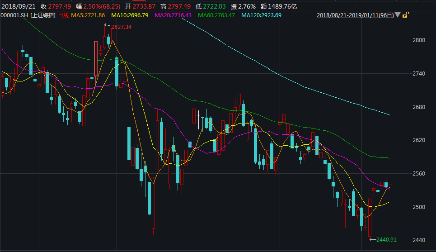The image size is (436, 252).
Task: Click the 000001.SH stock code label
Action: [x=14, y=15]
